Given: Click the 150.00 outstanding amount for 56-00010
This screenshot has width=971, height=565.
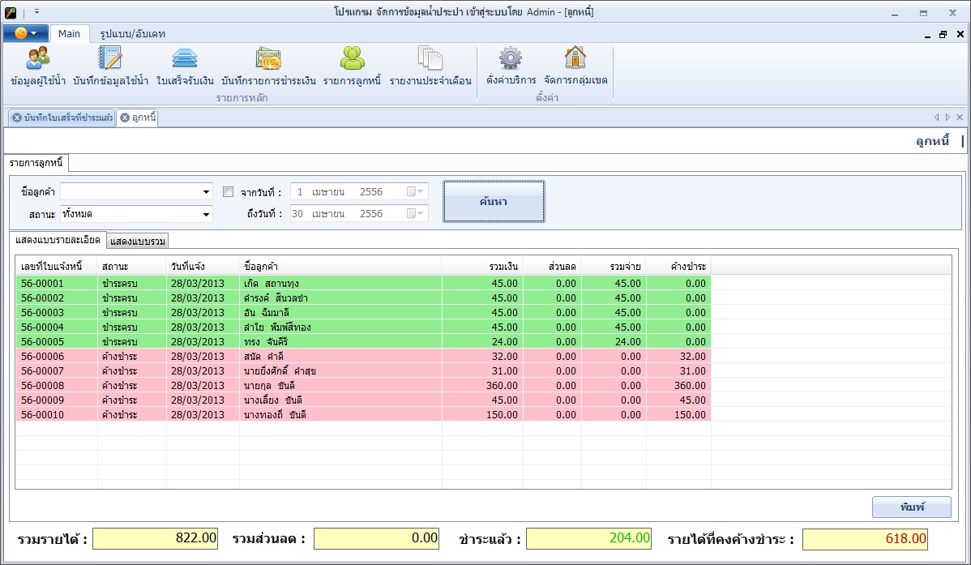Looking at the screenshot, I should pyautogui.click(x=690, y=414).
